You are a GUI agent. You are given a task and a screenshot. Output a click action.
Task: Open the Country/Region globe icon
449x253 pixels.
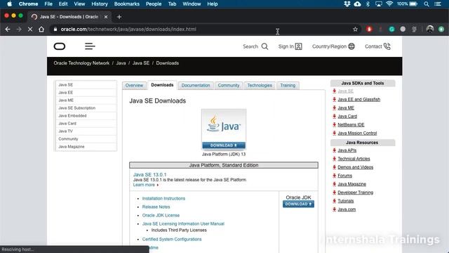[x=351, y=46]
